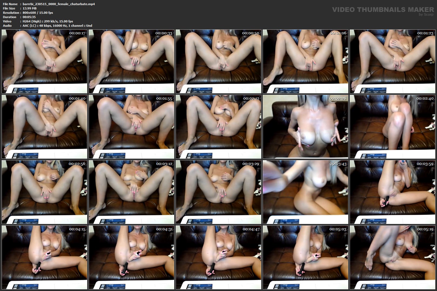Select the 00:03:43 timestamp overlay
The image size is (437, 291).
tap(338, 164)
